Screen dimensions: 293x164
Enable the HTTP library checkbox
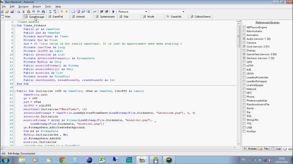pos(244,66)
